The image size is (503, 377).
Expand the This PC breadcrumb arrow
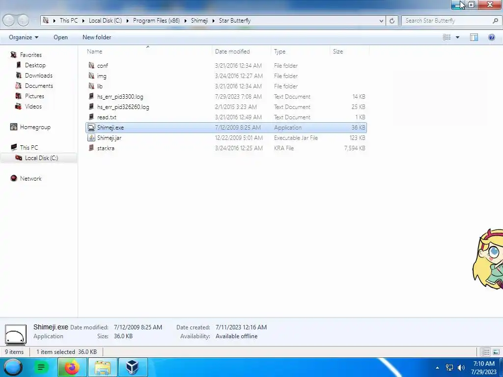click(83, 21)
